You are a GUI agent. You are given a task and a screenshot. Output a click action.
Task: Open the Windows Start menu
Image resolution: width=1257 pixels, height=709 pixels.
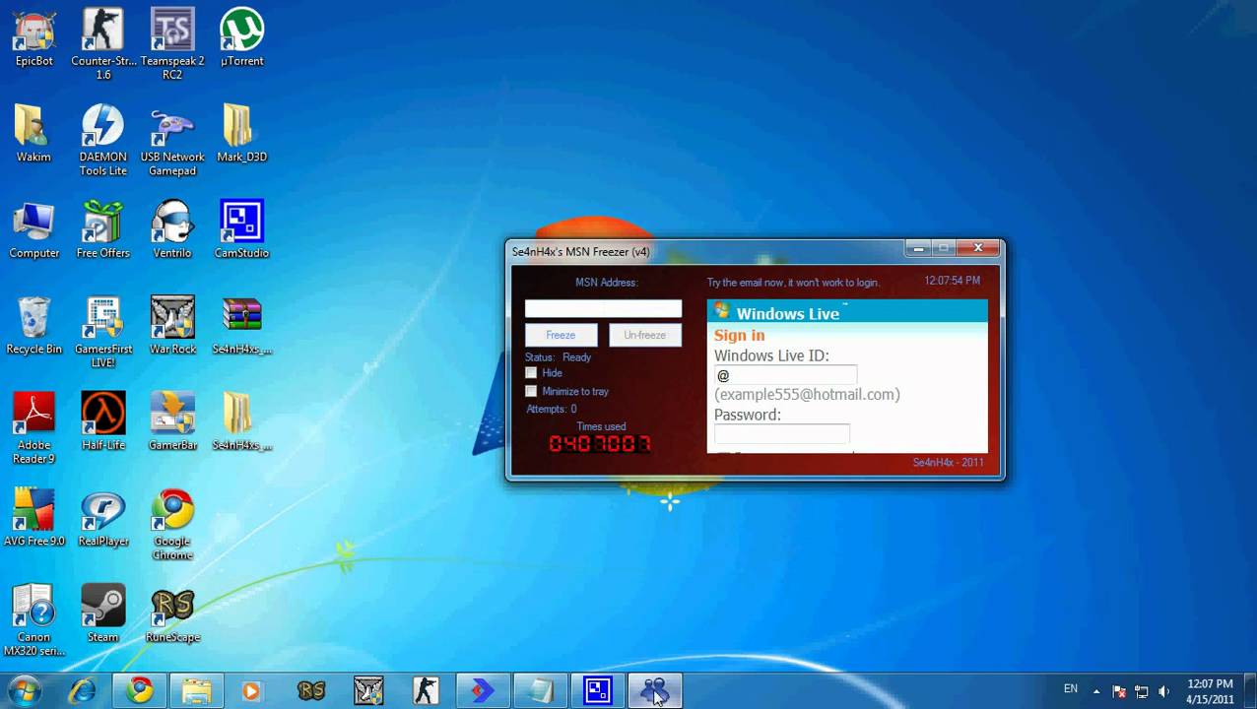click(x=24, y=690)
